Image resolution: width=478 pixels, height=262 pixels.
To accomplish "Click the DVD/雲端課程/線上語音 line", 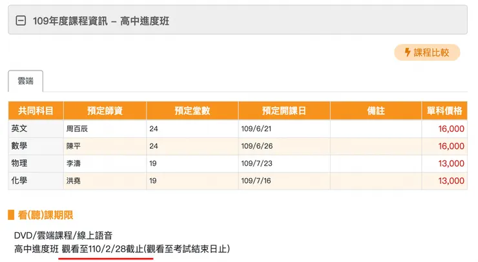I will click(63, 235).
